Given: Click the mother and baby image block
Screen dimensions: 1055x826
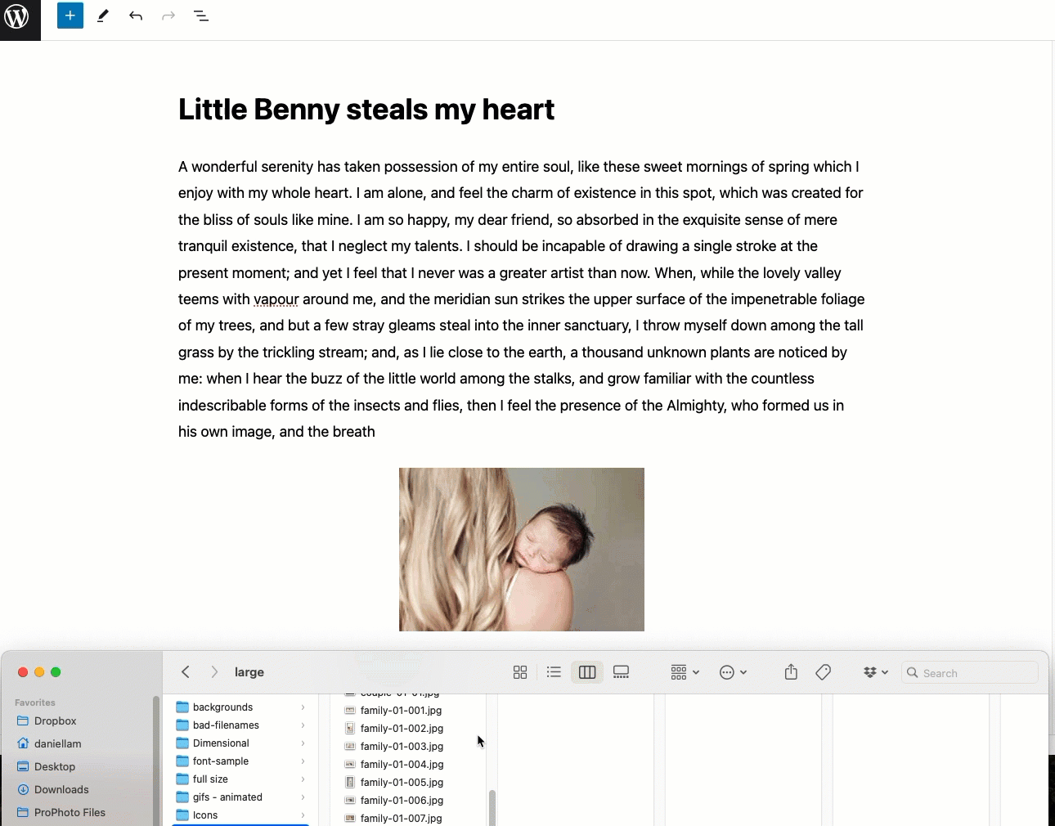Looking at the screenshot, I should 522,550.
